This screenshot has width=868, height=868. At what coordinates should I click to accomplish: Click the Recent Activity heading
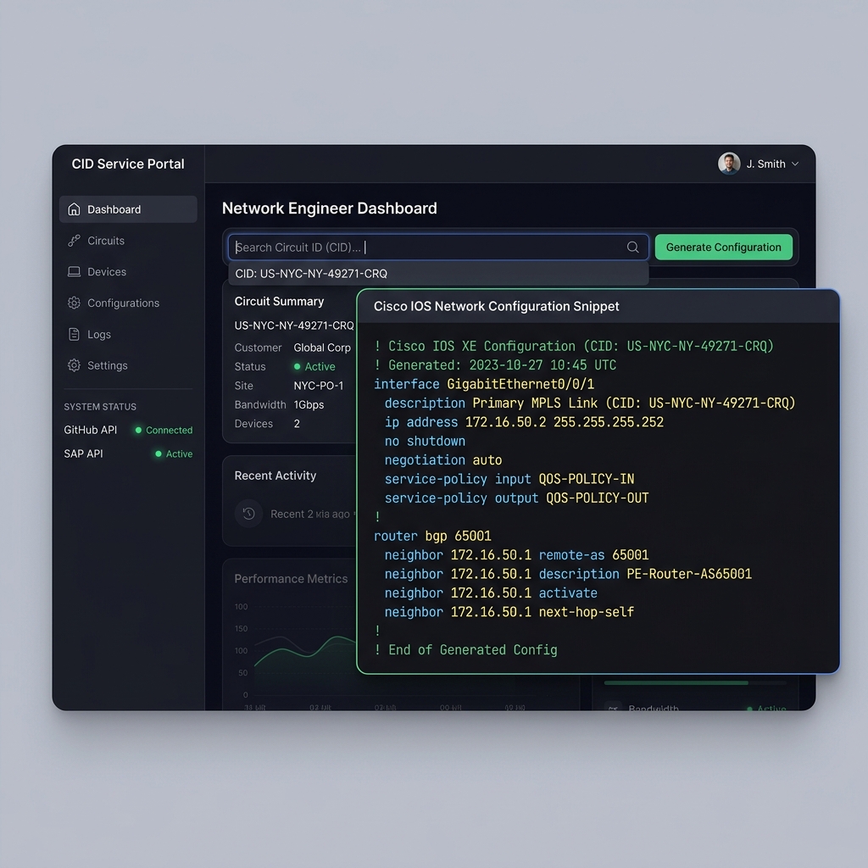pos(275,476)
